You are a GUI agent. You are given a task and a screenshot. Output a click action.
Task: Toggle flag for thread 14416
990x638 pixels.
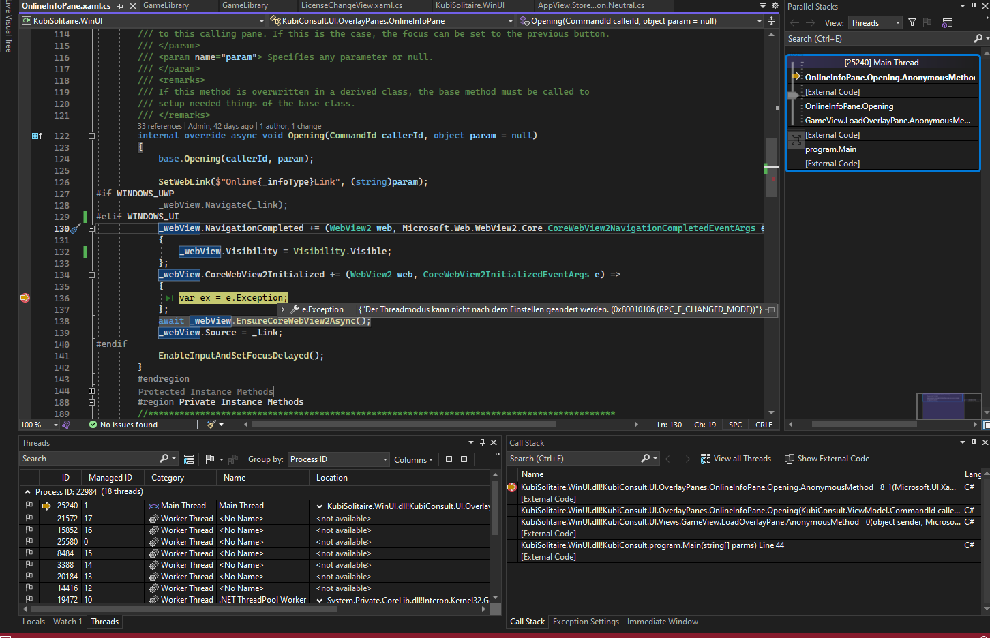(29, 588)
